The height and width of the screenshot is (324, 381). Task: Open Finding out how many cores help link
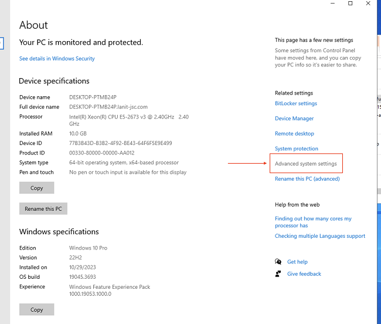coord(313,222)
